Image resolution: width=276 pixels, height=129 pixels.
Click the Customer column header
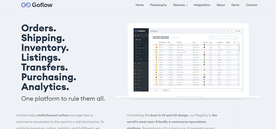point(179,42)
